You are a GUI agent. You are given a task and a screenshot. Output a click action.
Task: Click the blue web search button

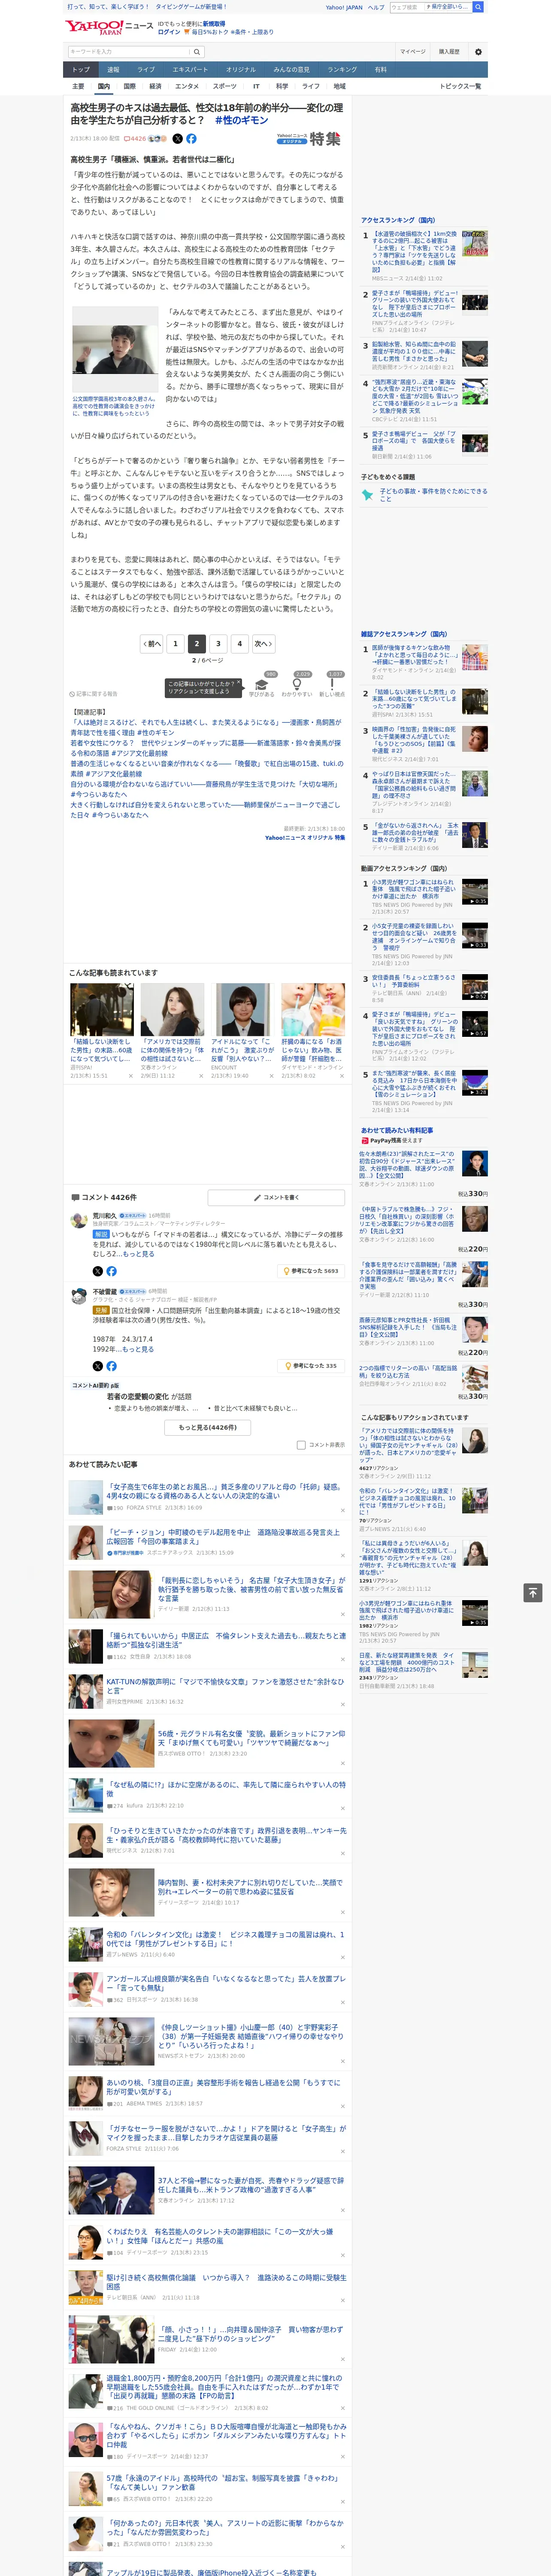click(x=478, y=7)
